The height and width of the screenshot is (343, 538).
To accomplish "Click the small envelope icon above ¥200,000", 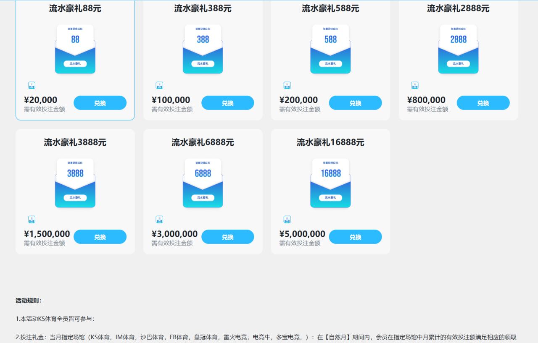I will click(287, 86).
